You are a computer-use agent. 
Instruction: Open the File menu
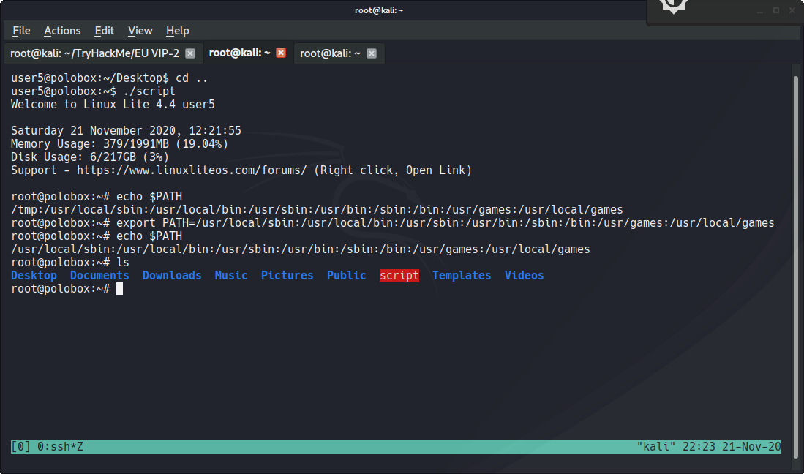21,31
